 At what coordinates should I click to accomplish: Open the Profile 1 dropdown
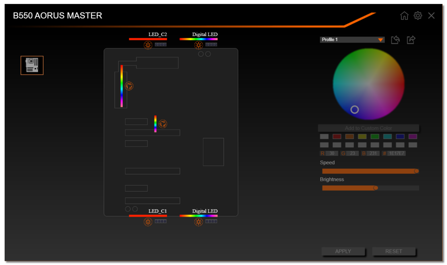352,39
